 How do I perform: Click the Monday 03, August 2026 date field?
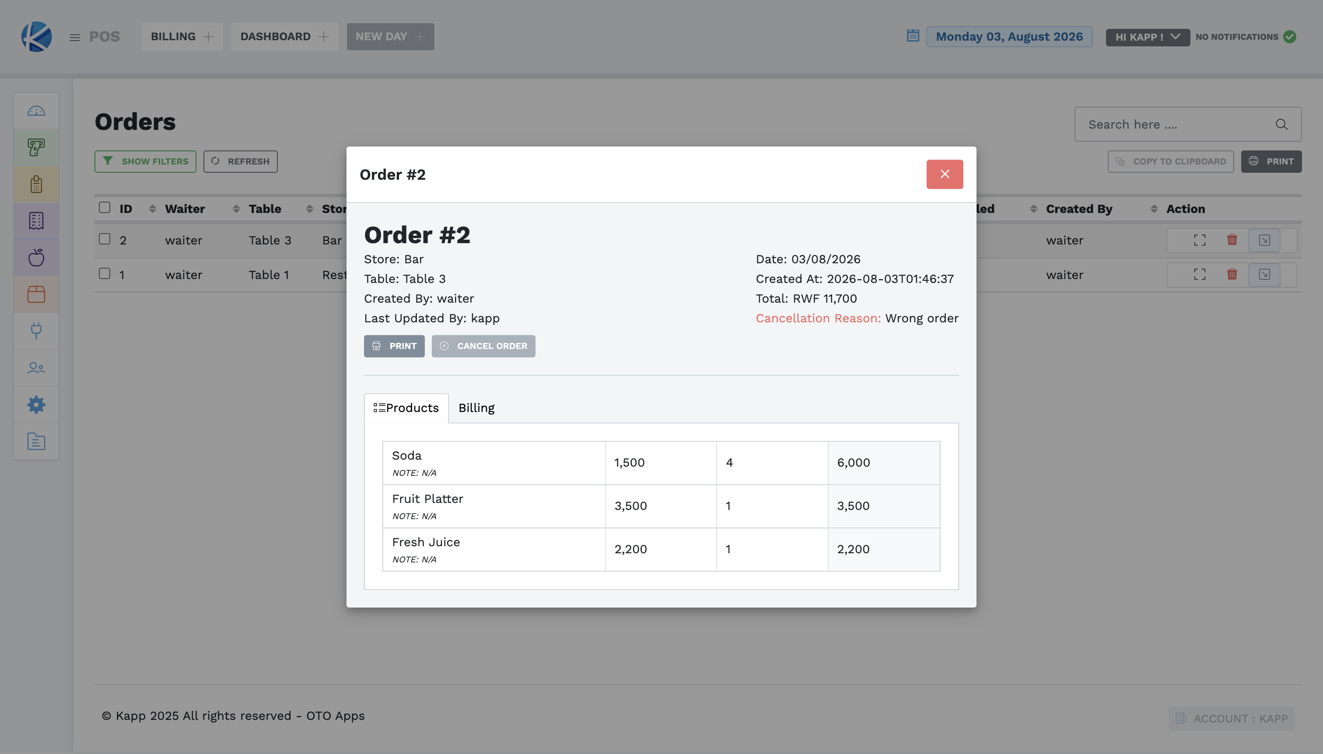pos(1009,37)
